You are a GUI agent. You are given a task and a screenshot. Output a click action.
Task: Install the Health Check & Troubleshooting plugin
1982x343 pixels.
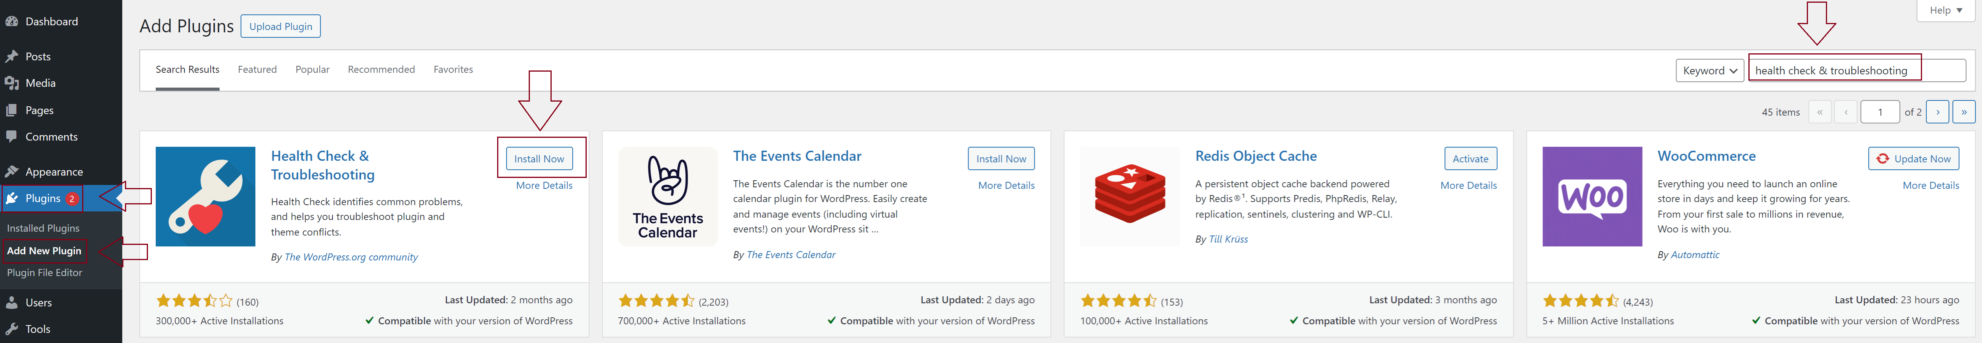point(538,158)
